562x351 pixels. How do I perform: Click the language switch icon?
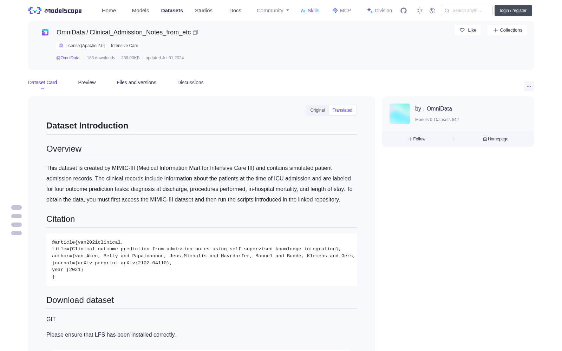point(433,11)
